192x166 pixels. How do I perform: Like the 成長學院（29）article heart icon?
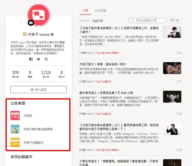tap(177, 150)
